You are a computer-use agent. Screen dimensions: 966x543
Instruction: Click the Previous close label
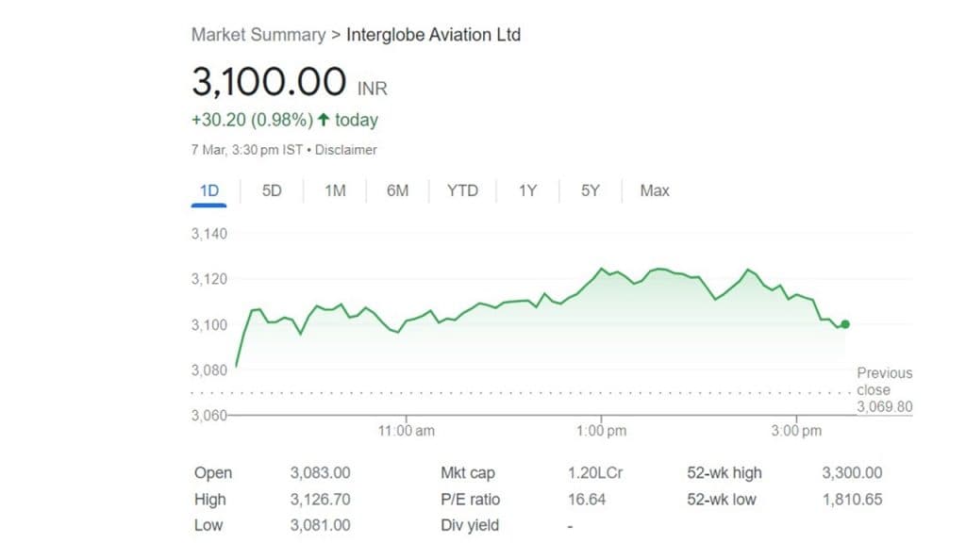tap(884, 382)
